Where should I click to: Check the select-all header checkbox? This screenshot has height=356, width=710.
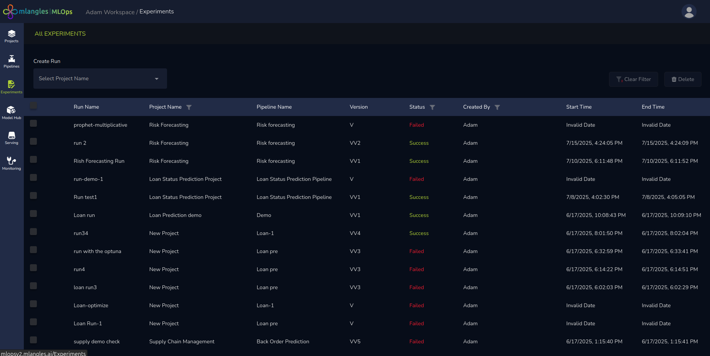33,106
